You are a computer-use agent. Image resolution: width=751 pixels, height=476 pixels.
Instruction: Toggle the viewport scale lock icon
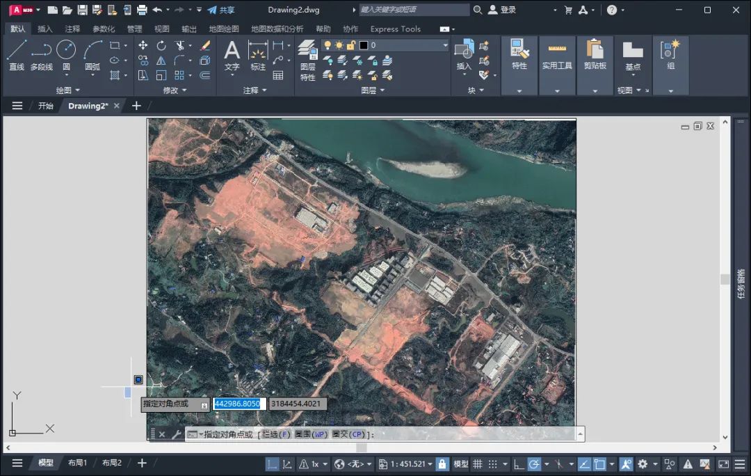(442, 463)
